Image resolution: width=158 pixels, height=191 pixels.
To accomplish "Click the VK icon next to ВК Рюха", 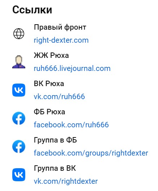I will click(19, 90).
